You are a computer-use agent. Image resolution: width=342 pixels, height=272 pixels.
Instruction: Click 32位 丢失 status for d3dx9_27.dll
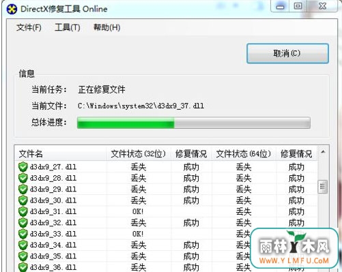(x=139, y=167)
